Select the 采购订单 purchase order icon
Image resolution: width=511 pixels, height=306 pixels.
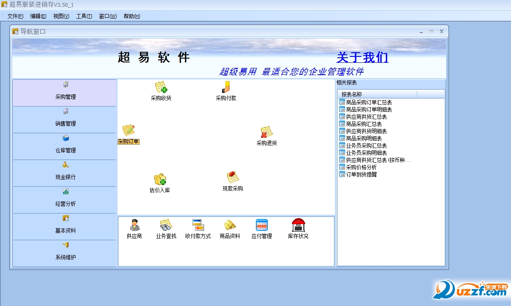pos(129,135)
